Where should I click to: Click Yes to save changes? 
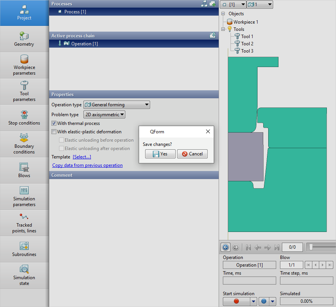pos(160,154)
